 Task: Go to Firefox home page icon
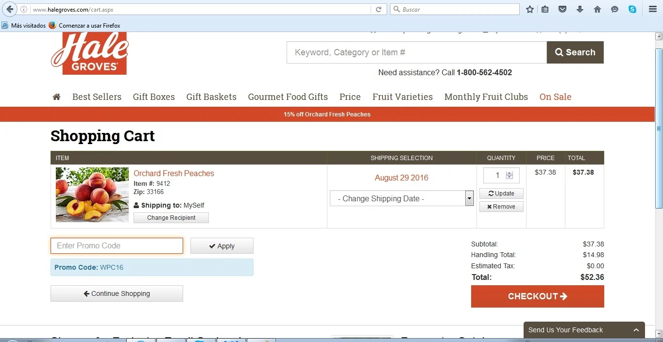pos(597,9)
